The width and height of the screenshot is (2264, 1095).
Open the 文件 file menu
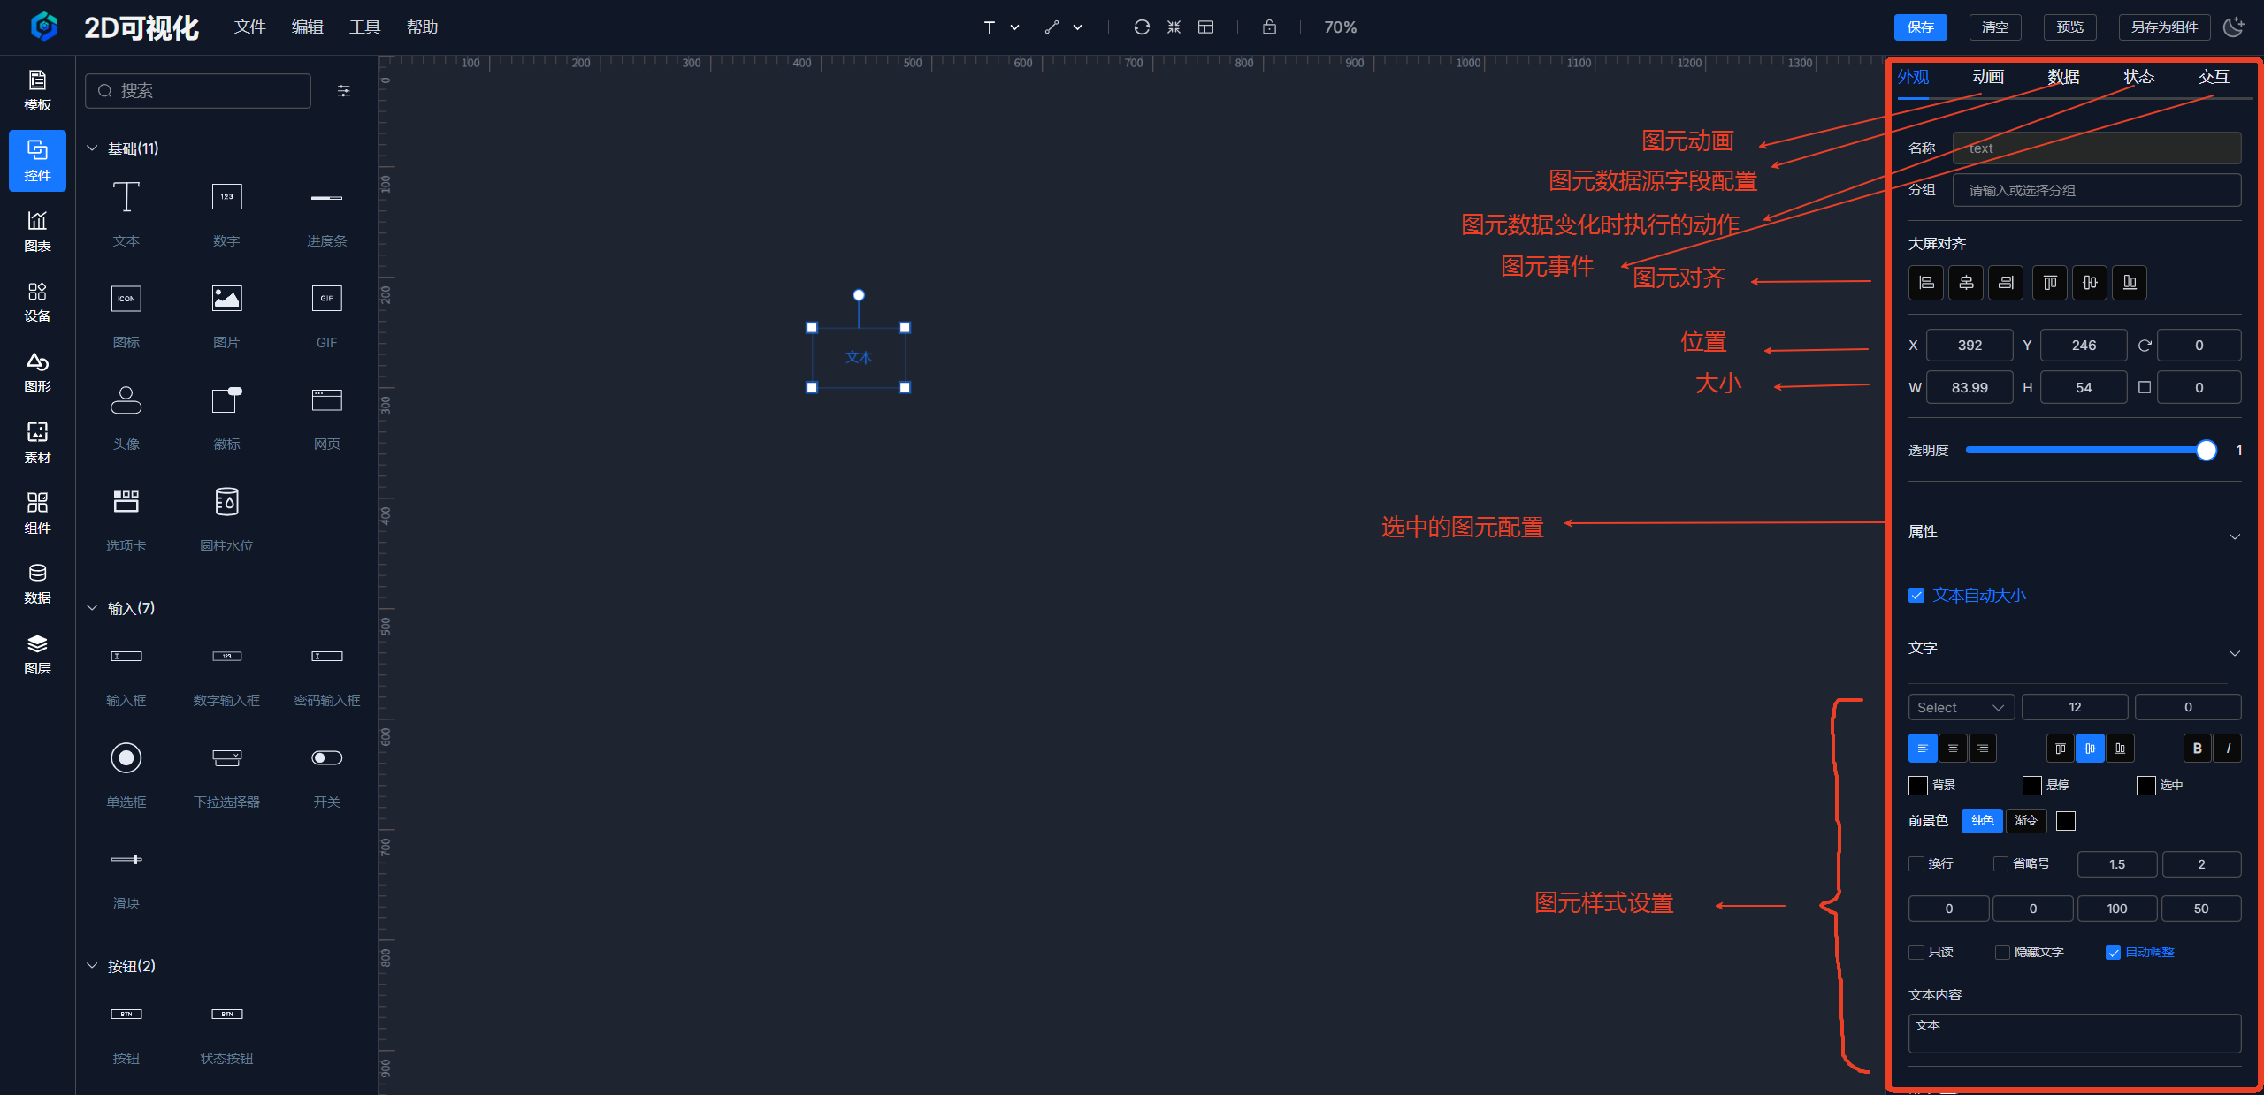click(249, 27)
